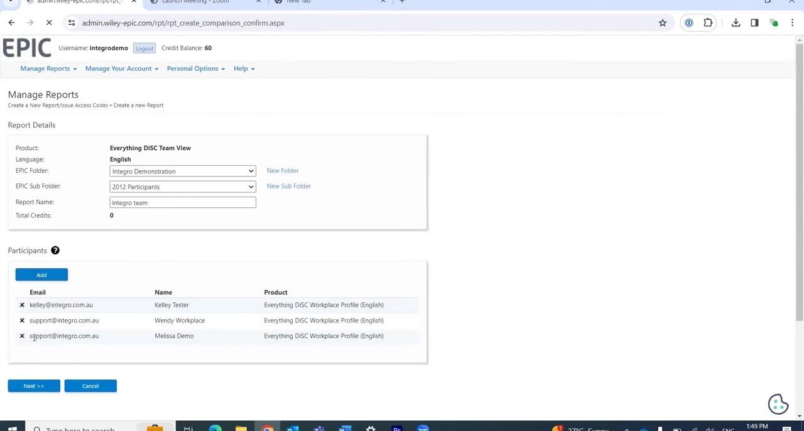Expand the Help menu
The image size is (804, 431).
244,68
